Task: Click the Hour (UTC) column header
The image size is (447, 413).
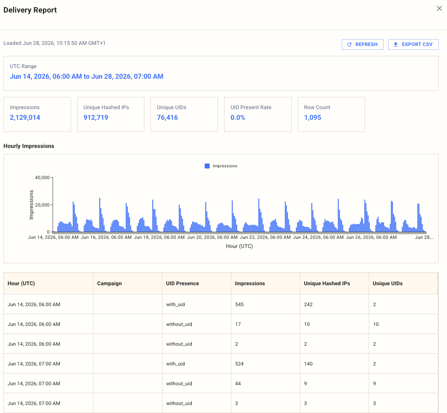Action: [49, 283]
